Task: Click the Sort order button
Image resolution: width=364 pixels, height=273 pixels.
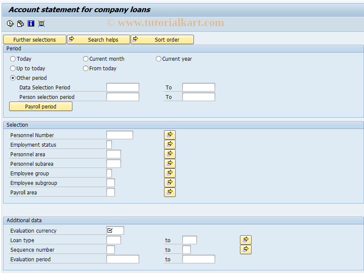Action: (x=162, y=39)
